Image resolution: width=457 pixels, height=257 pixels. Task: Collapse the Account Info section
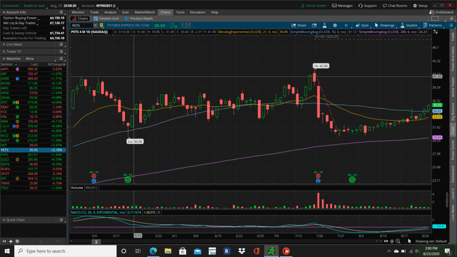tap(4, 12)
